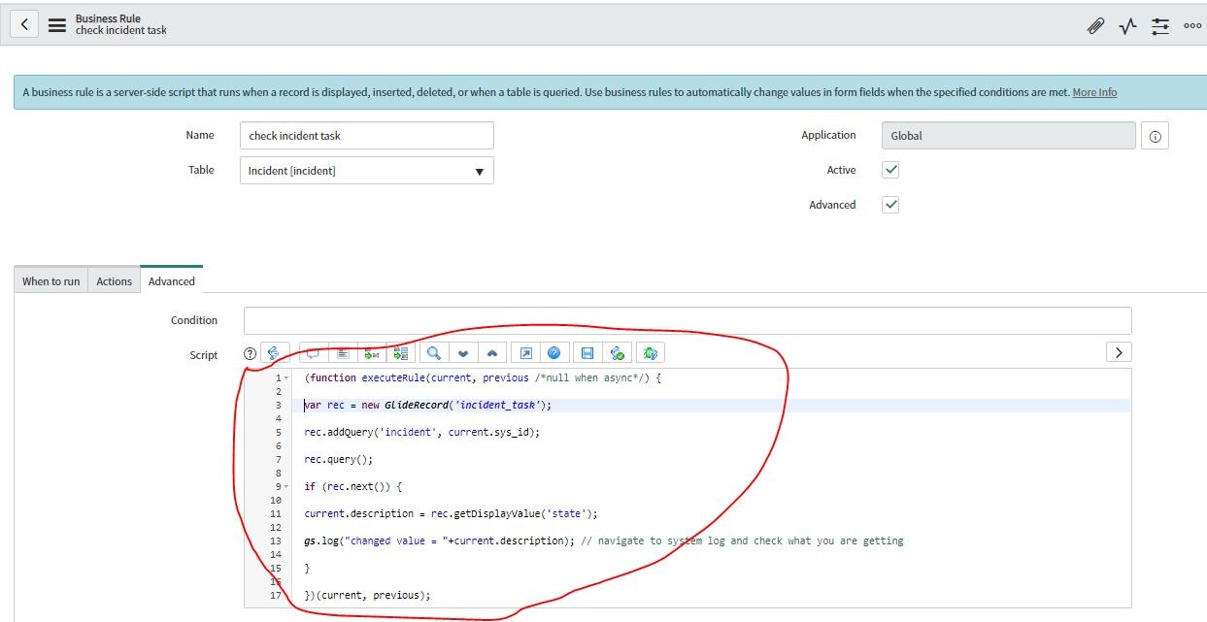The height and width of the screenshot is (622, 1207).
Task: Toggle the Advanced checkbox
Action: point(890,205)
